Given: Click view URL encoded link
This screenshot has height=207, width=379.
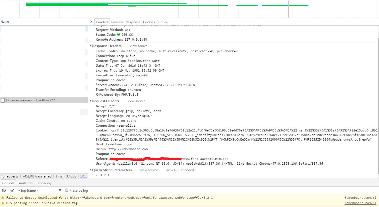Looking at the screenshot, I should tap(180, 170).
